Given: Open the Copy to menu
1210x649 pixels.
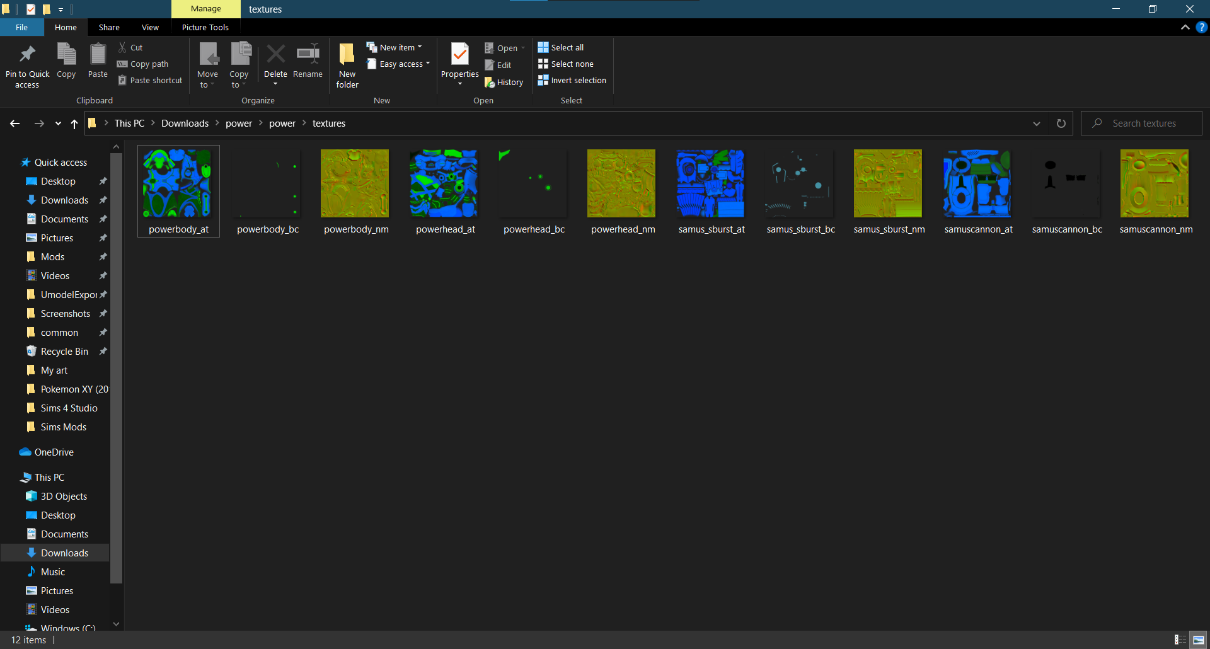Looking at the screenshot, I should click(x=239, y=66).
